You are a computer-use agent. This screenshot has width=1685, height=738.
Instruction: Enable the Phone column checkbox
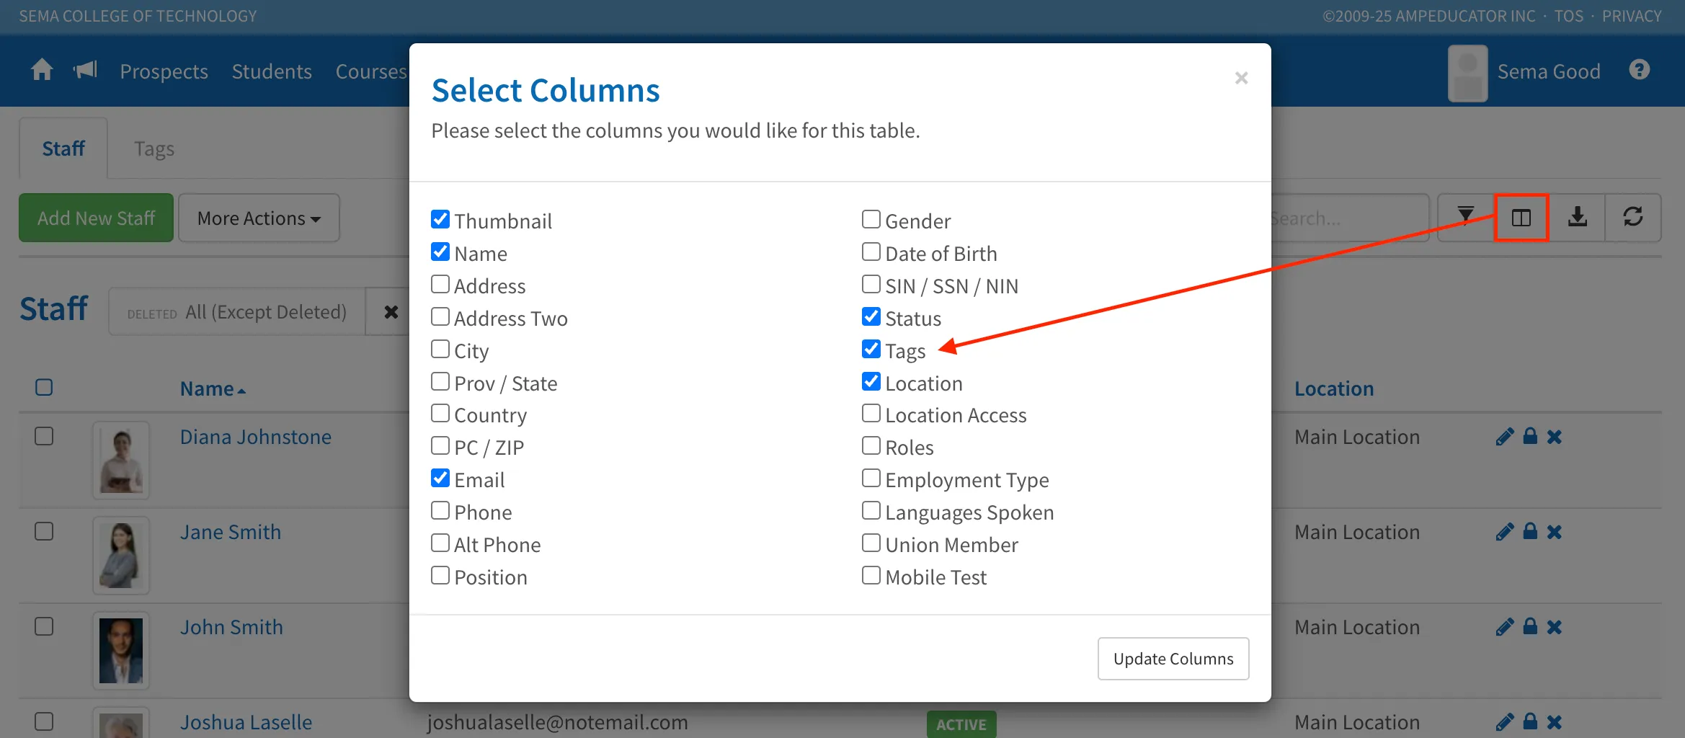(x=440, y=510)
